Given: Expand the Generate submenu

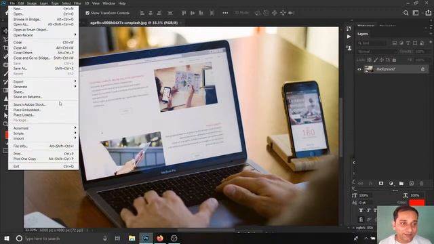Looking at the screenshot, I should click(x=43, y=87).
